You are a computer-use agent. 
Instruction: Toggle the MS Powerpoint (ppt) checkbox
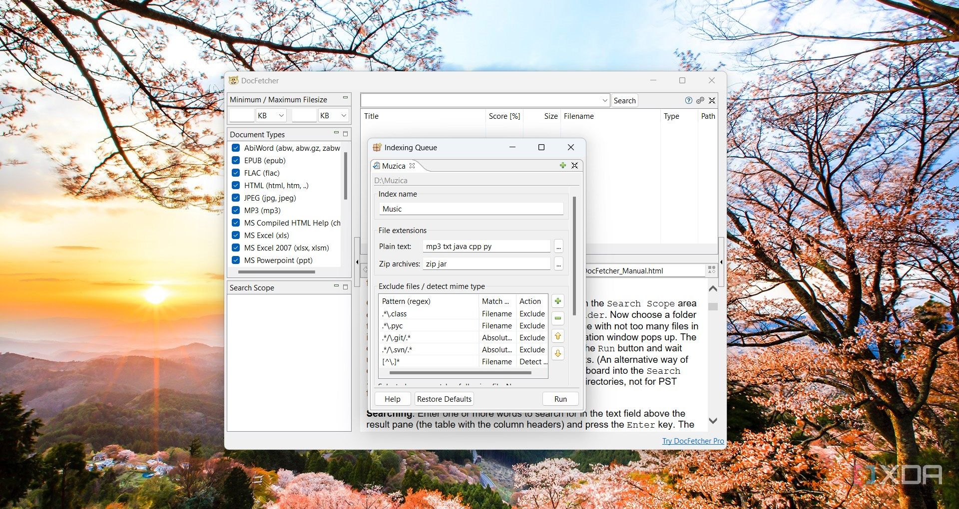tap(236, 260)
